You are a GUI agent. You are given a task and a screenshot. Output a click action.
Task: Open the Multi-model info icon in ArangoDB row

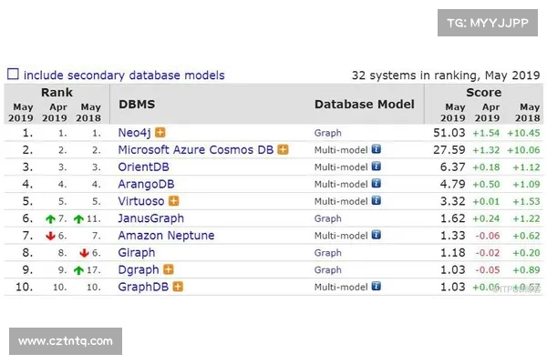pyautogui.click(x=376, y=185)
